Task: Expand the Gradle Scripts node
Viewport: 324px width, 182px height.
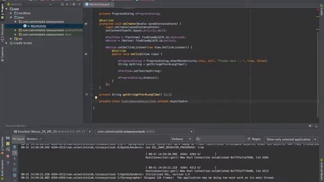Action: click(7, 43)
